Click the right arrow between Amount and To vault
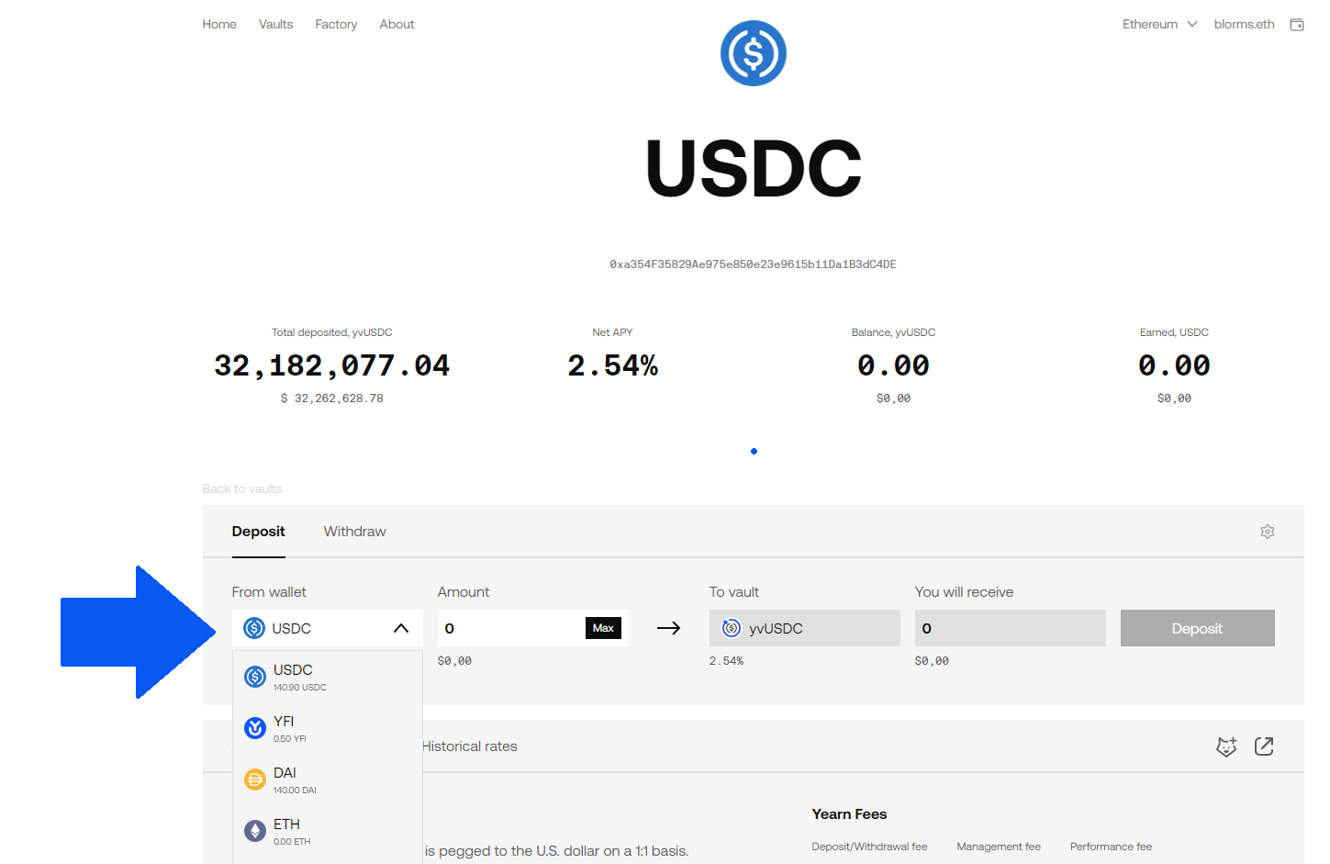 point(668,628)
